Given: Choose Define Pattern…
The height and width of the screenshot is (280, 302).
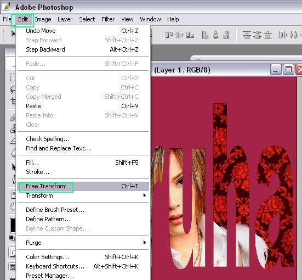Looking at the screenshot, I should pos(83,219).
